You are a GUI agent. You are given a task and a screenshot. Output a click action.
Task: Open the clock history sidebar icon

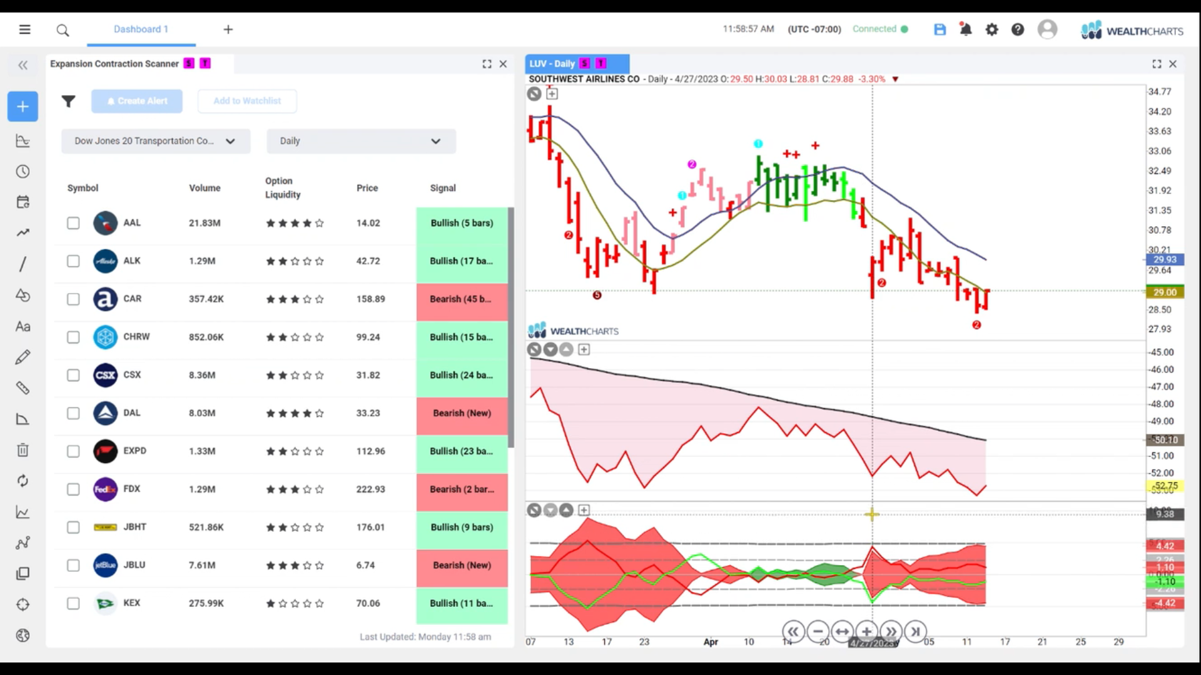click(23, 171)
